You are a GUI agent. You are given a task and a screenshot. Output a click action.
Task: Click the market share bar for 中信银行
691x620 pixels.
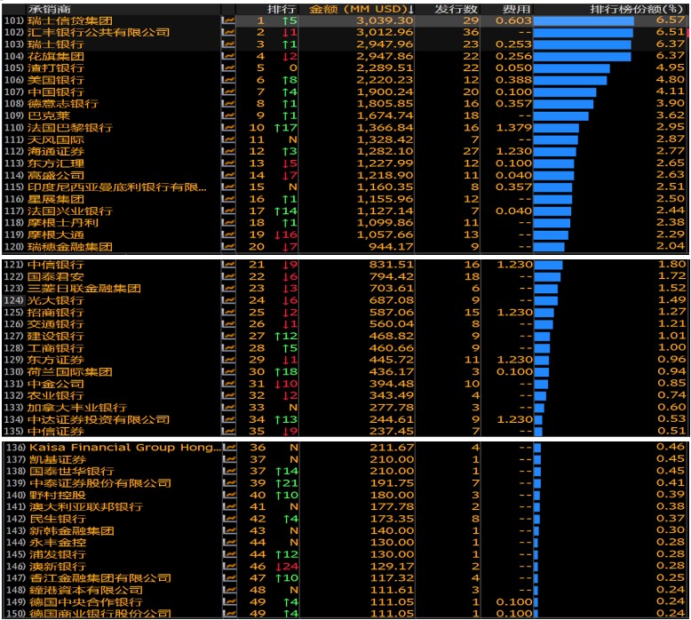coord(548,265)
